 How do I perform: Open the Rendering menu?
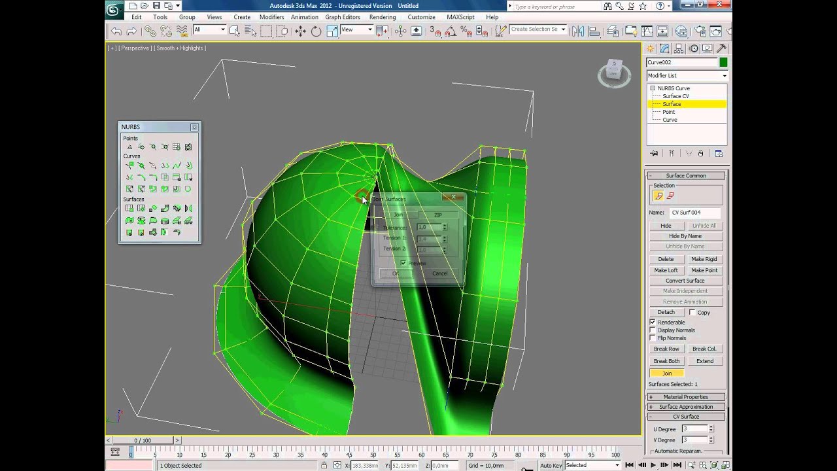point(383,17)
